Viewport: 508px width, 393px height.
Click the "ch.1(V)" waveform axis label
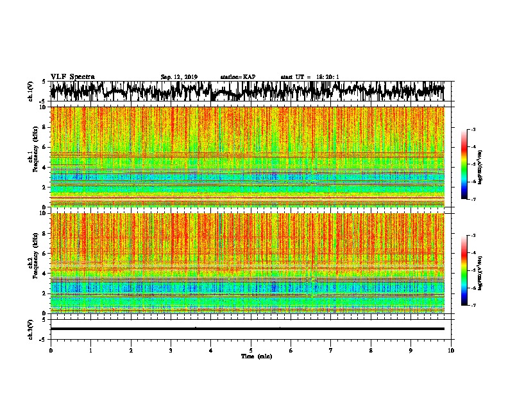[x=30, y=91]
